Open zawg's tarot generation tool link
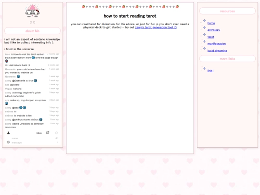Screen dimensions: 260x195 [156, 27]
